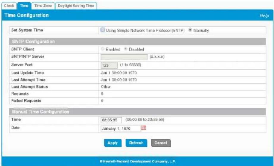The width and height of the screenshot is (274, 166).
Task: Click the Apply button
Action: pos(113,143)
